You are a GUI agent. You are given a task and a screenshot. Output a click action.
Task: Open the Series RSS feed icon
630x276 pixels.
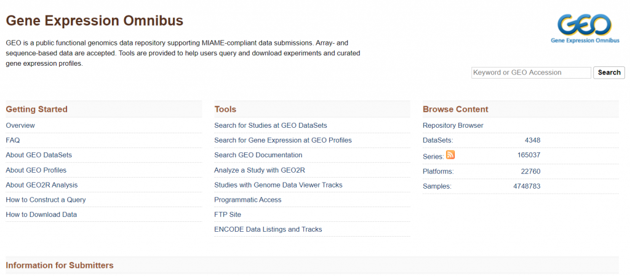[x=450, y=154]
